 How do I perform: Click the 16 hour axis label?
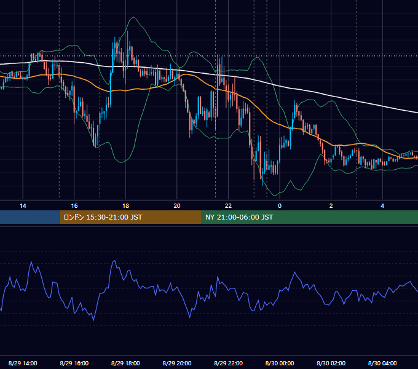pyautogui.click(x=74, y=206)
